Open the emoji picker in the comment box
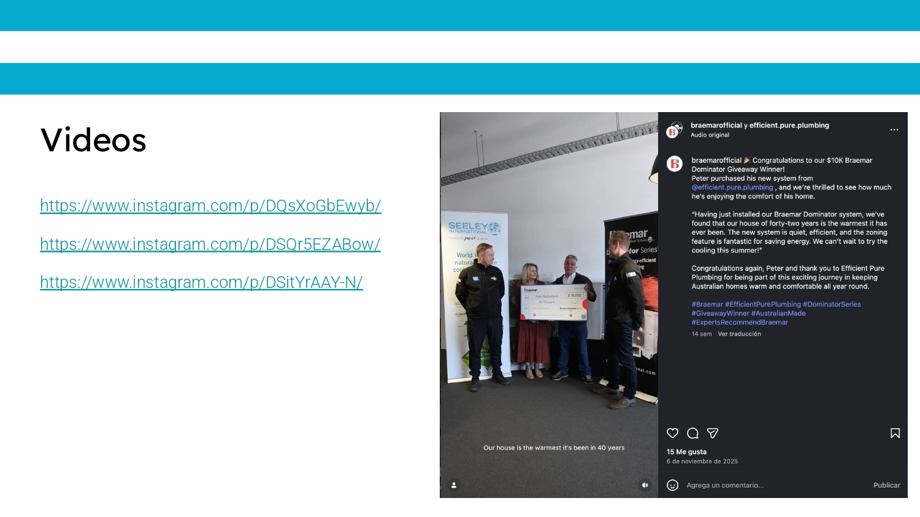 [x=672, y=485]
